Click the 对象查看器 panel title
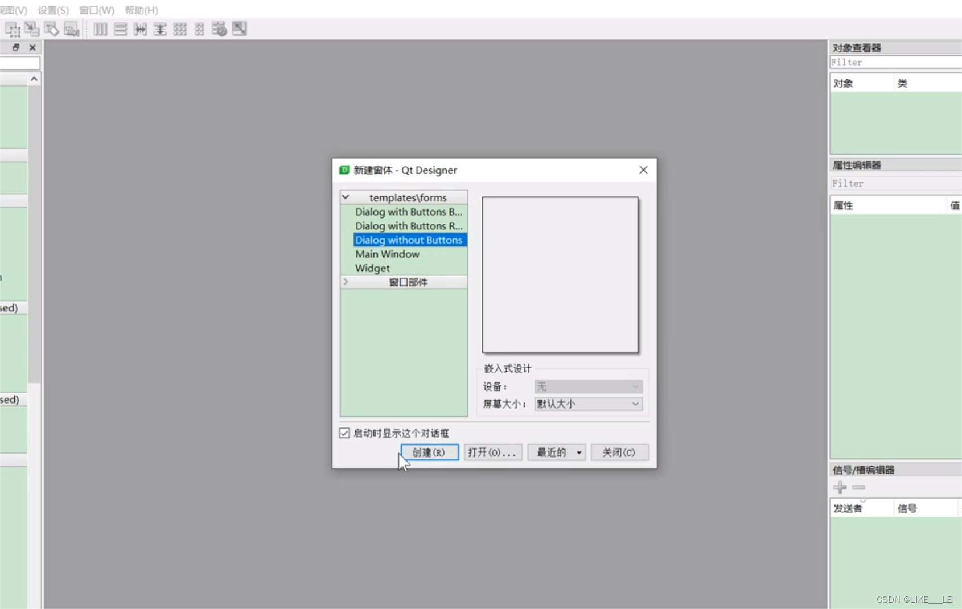 click(x=857, y=48)
